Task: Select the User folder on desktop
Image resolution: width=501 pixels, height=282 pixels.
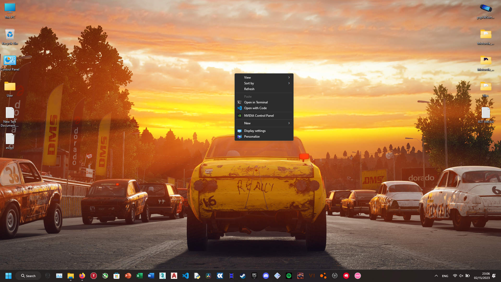Action: click(x=10, y=89)
